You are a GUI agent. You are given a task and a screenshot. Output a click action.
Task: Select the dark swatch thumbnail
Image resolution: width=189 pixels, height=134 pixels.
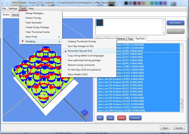tap(100, 23)
